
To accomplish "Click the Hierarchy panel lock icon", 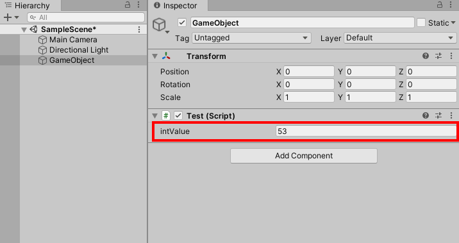I will [x=128, y=4].
